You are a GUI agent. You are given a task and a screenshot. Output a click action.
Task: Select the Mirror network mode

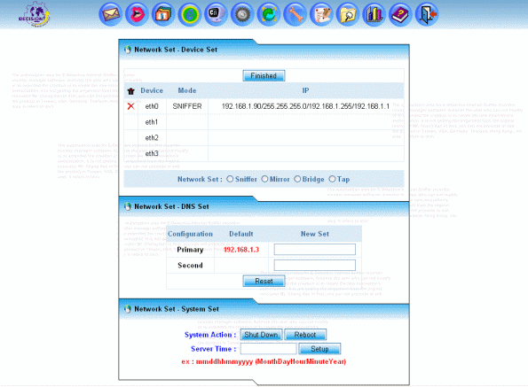[264, 179]
